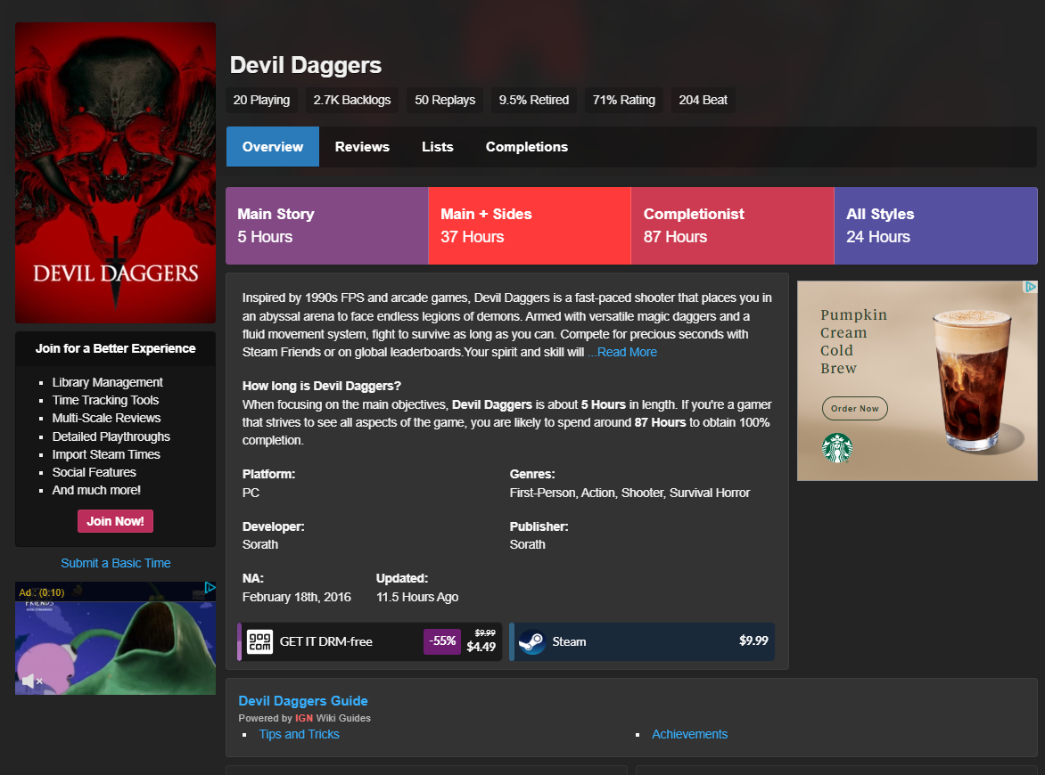Click the 'Detailed Playthroughs' list item

111,436
